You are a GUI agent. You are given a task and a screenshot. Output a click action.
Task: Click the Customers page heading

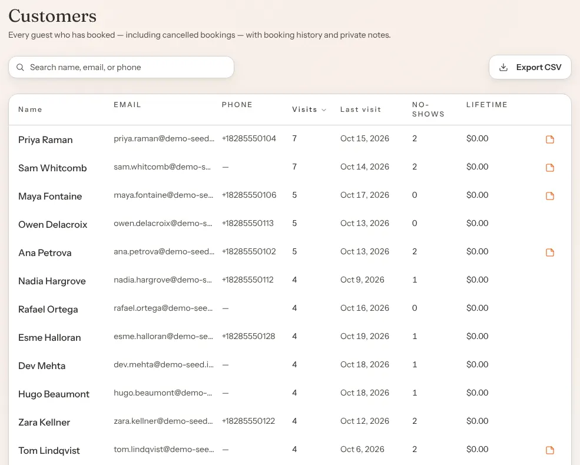[52, 16]
